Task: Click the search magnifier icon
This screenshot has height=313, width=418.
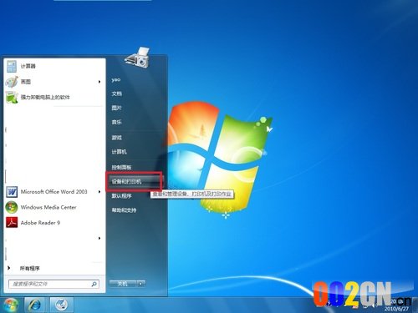Action: coord(94,284)
